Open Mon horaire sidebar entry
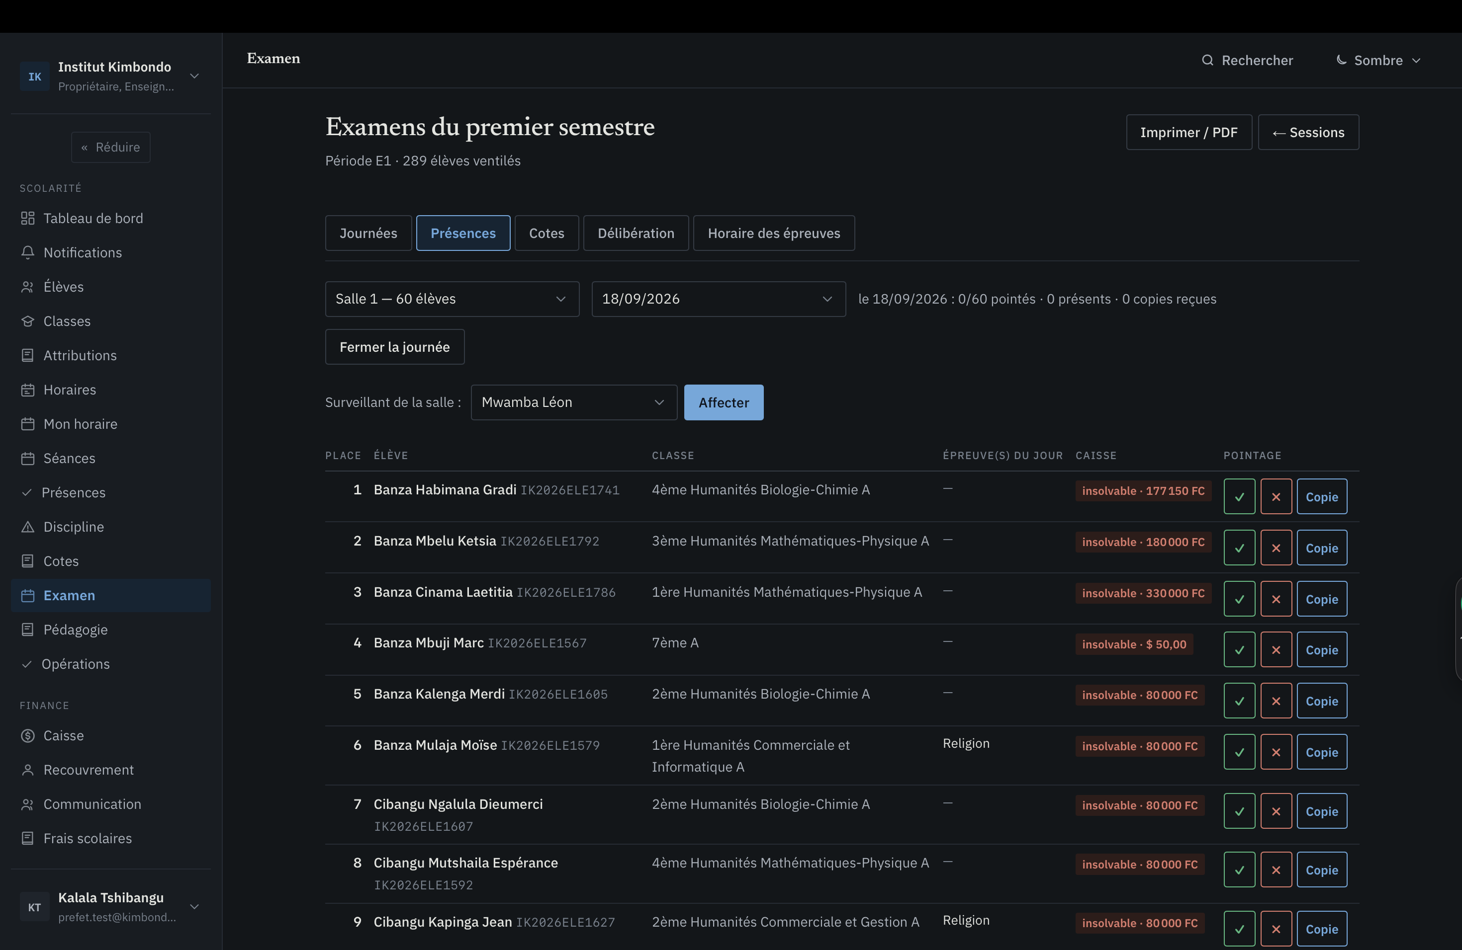1462x950 pixels. coord(110,425)
